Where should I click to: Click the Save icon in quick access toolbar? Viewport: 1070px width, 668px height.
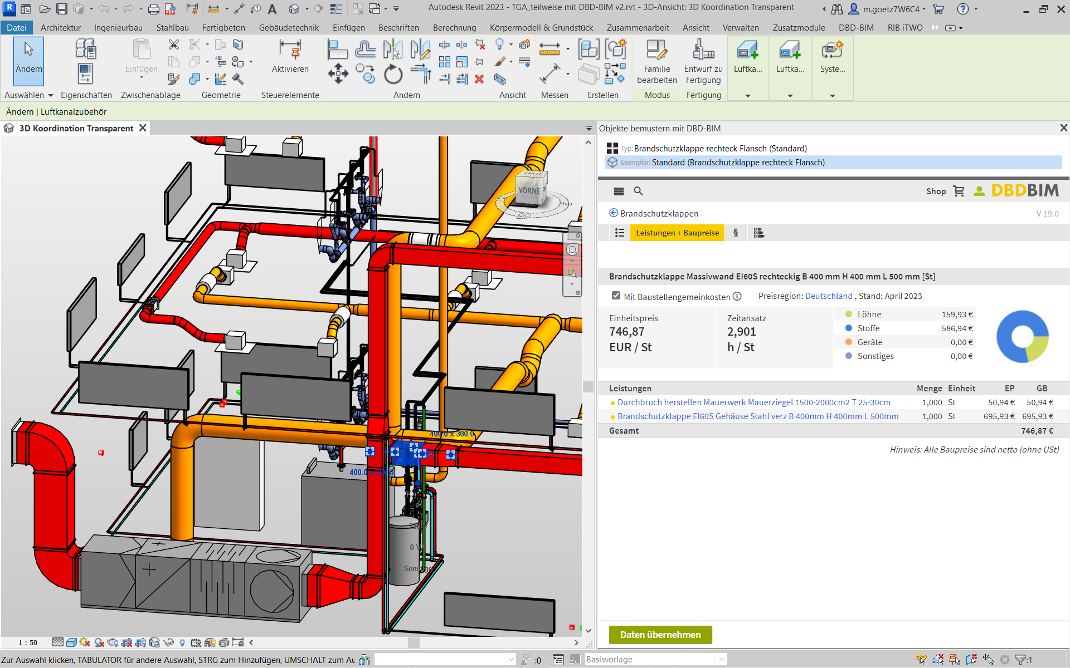[62, 9]
